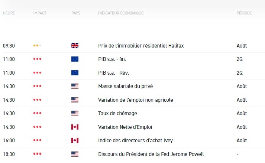Image resolution: width=265 pixels, height=163 pixels.
Task: Click the PÉRIODE column header
Action: pyautogui.click(x=244, y=13)
